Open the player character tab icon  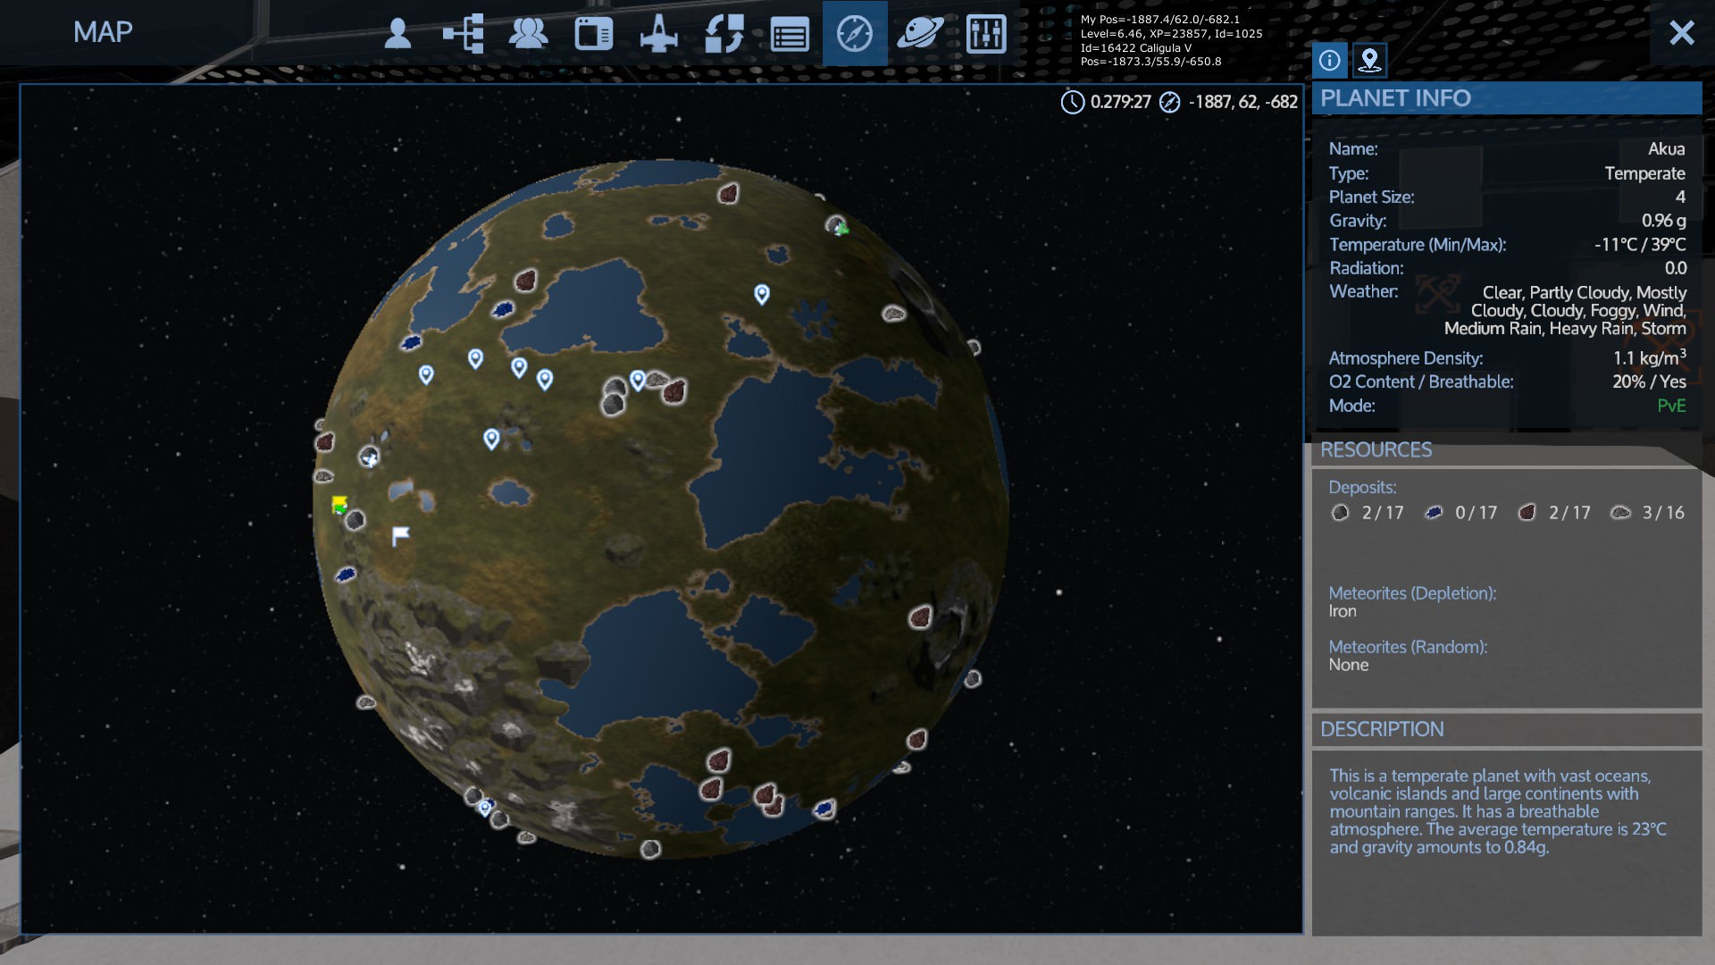point(397,34)
